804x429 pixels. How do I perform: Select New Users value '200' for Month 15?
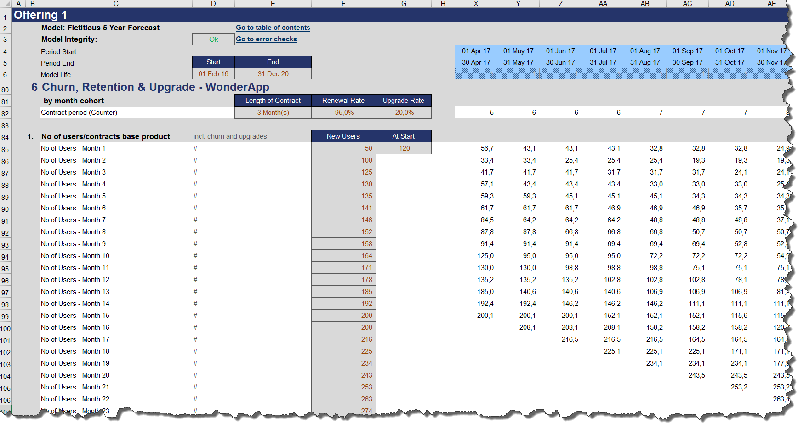click(344, 316)
